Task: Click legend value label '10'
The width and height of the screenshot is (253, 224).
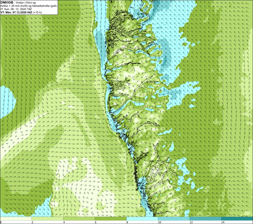Action: point(160,222)
